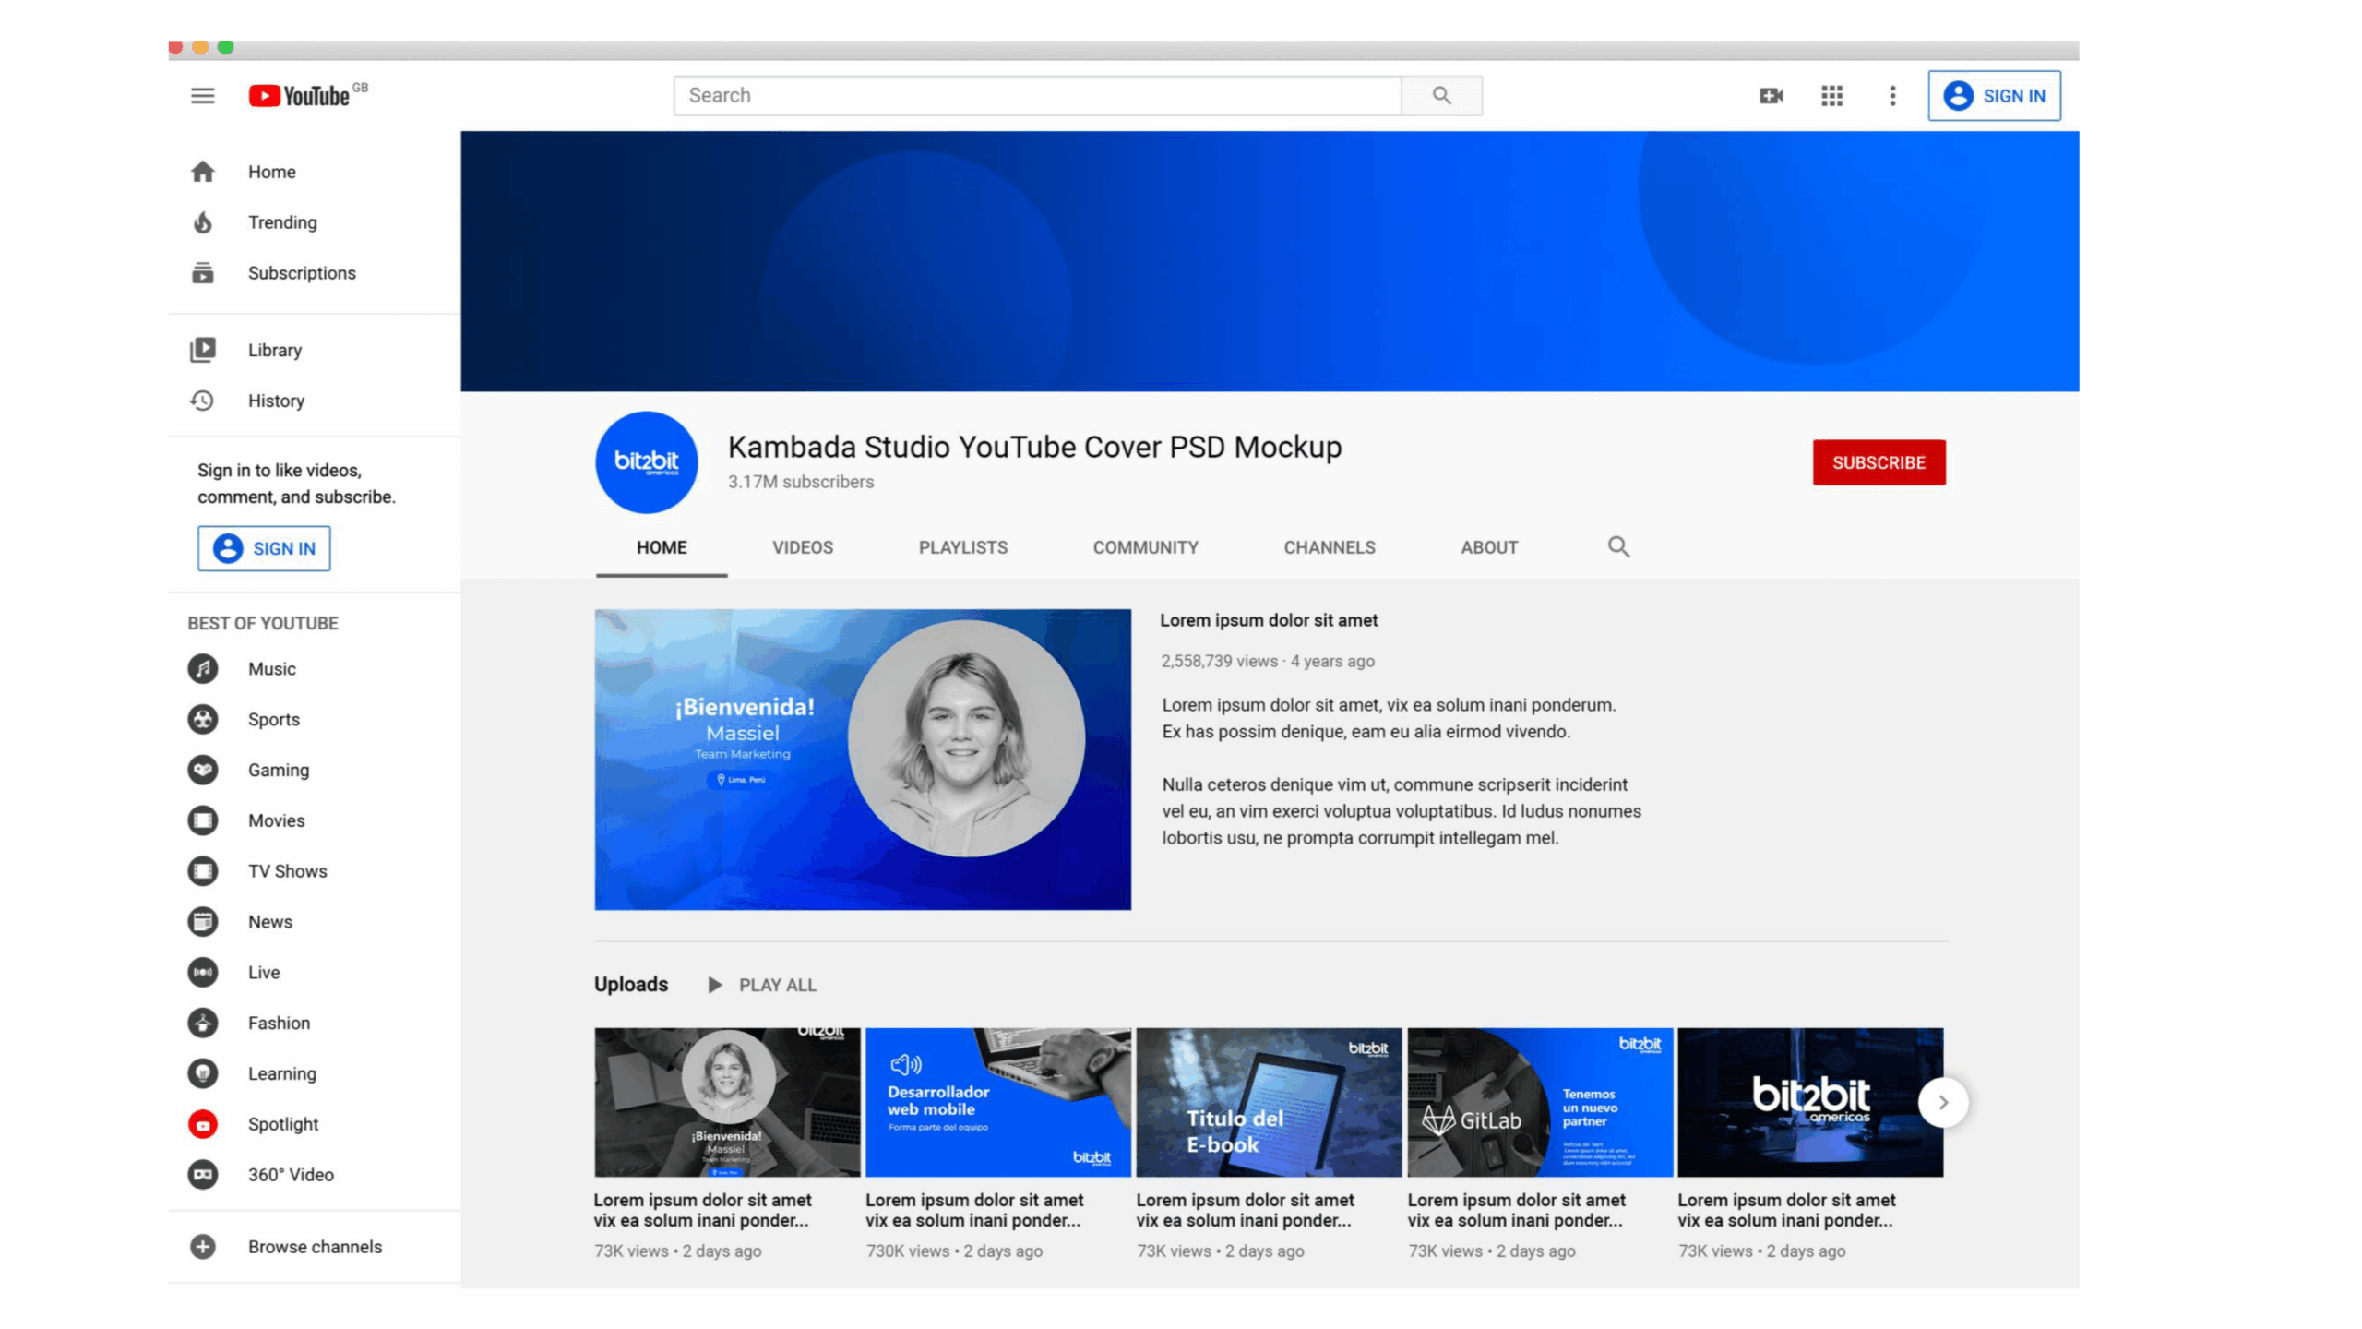Click Sign In in top bar
Viewport: 2362px width, 1329px height.
1994,96
